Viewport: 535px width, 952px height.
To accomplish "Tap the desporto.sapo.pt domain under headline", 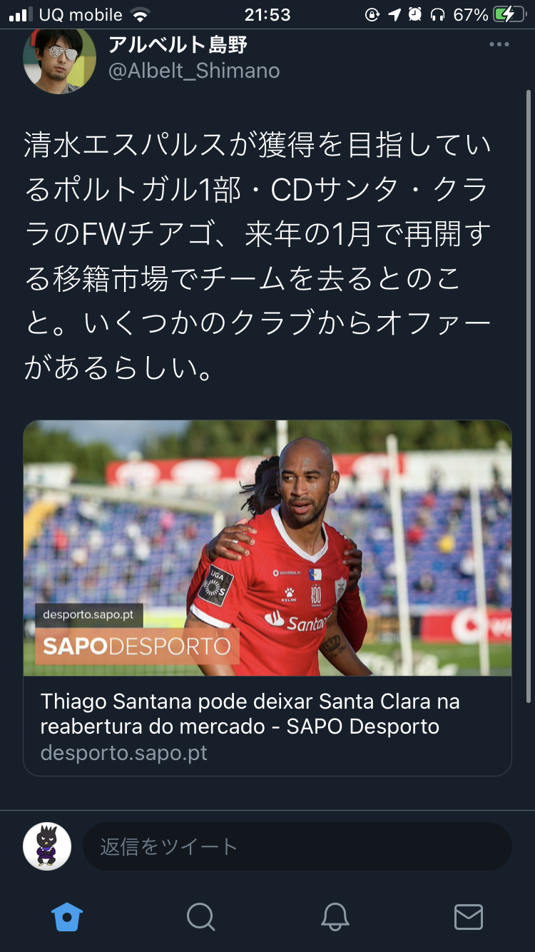I will 124,753.
